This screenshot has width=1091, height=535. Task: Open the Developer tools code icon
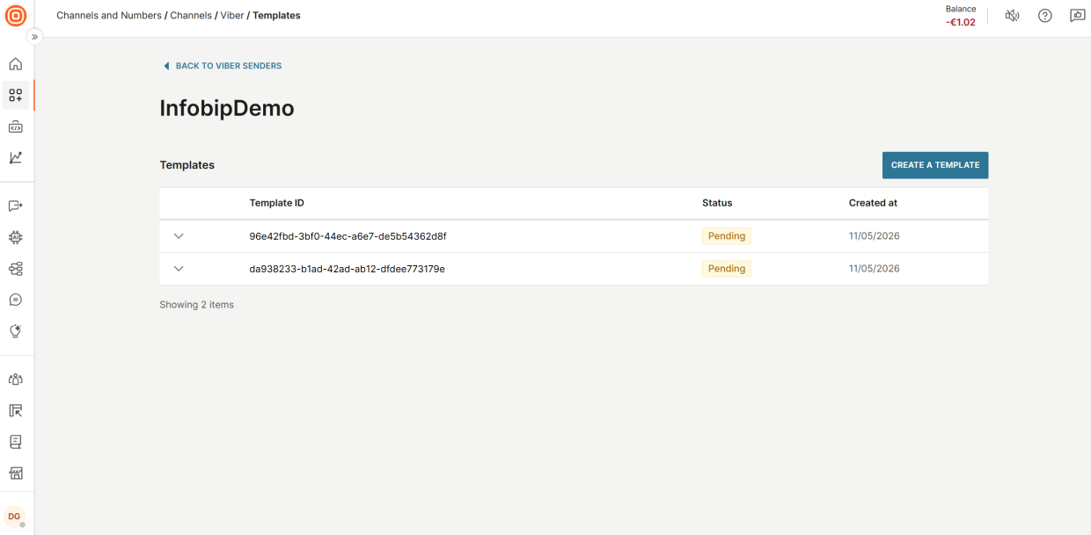coord(16,127)
